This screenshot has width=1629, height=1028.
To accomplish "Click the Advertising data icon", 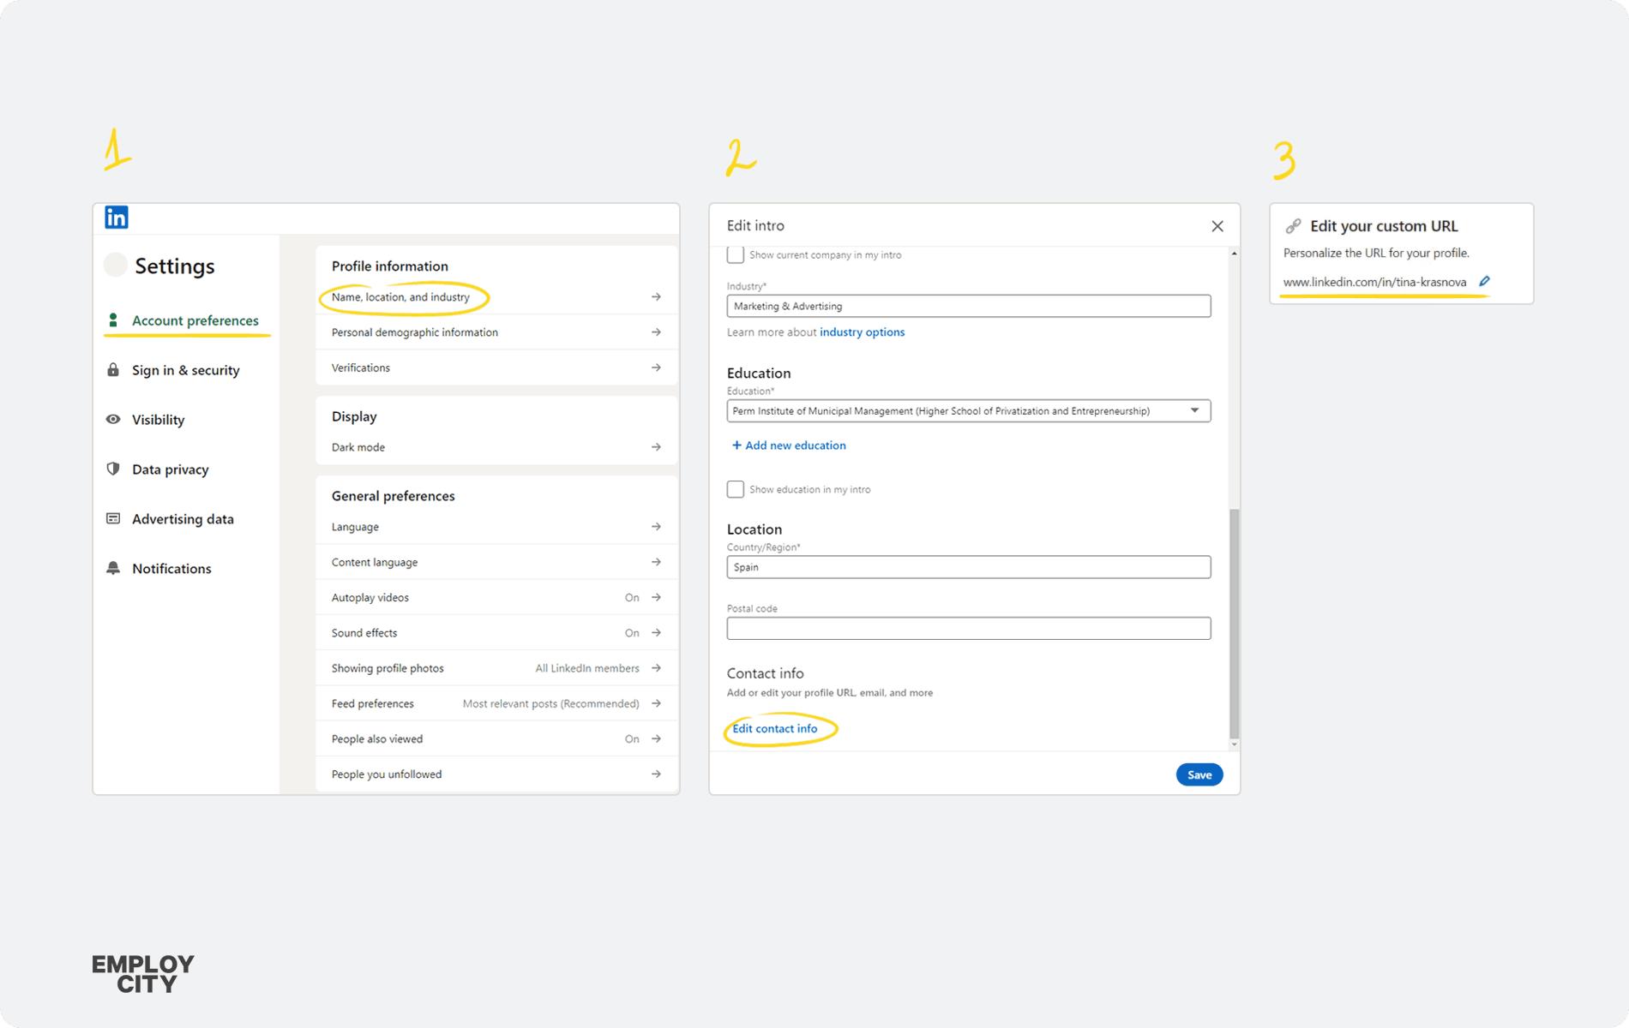I will pos(113,518).
